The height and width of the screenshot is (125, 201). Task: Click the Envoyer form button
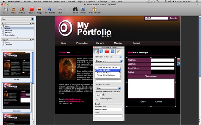click(x=159, y=102)
